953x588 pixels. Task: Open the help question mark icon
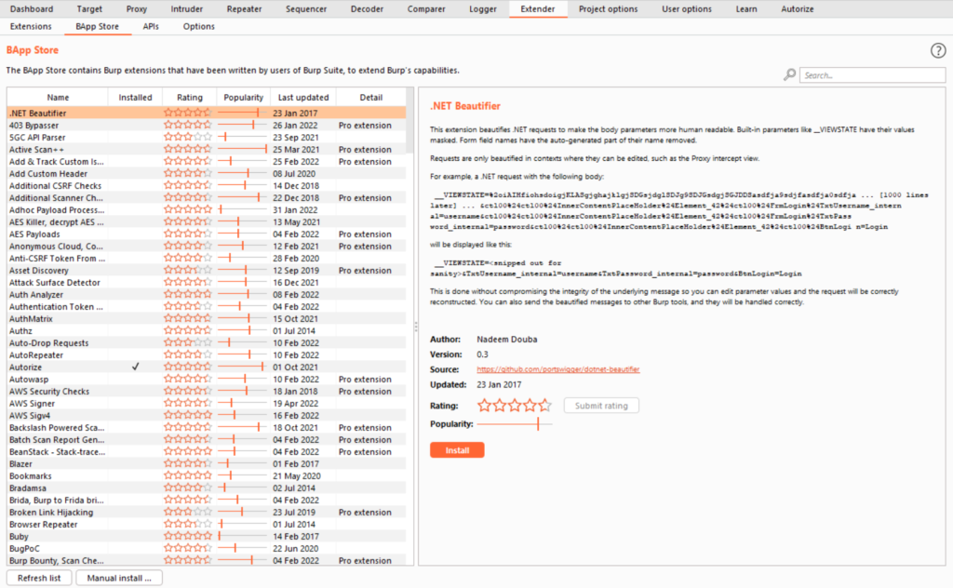click(938, 50)
